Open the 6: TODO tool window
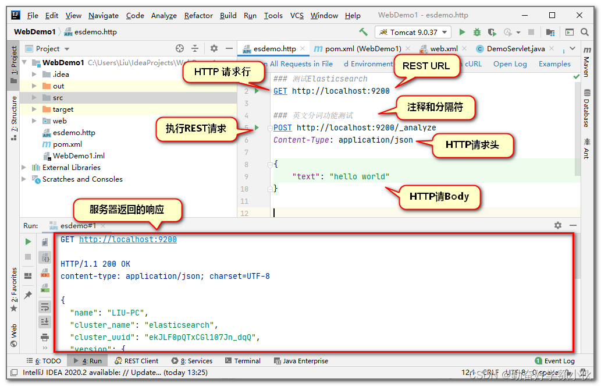Screen dimensions: 601x386 tap(44, 361)
